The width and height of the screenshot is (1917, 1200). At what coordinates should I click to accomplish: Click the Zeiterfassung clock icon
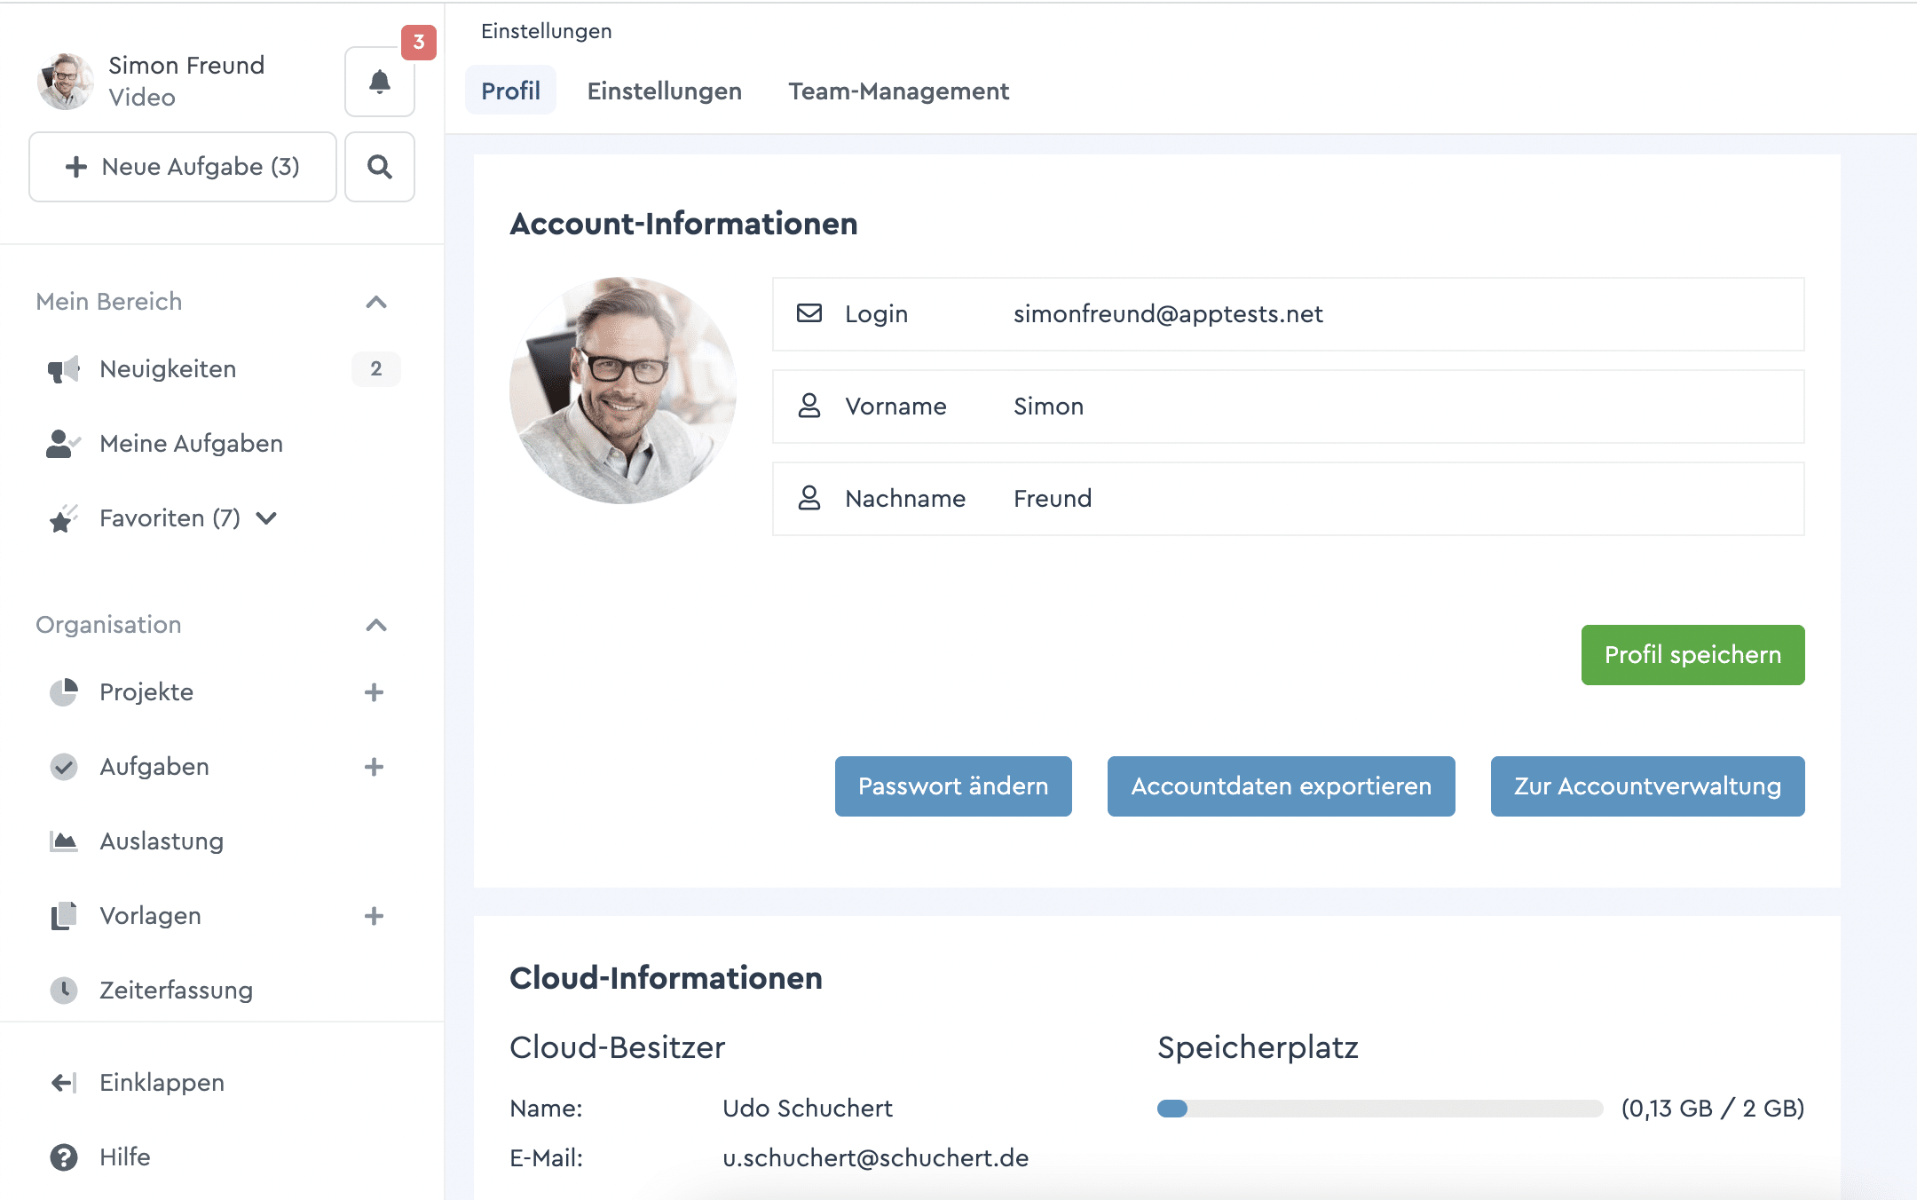pyautogui.click(x=63, y=991)
